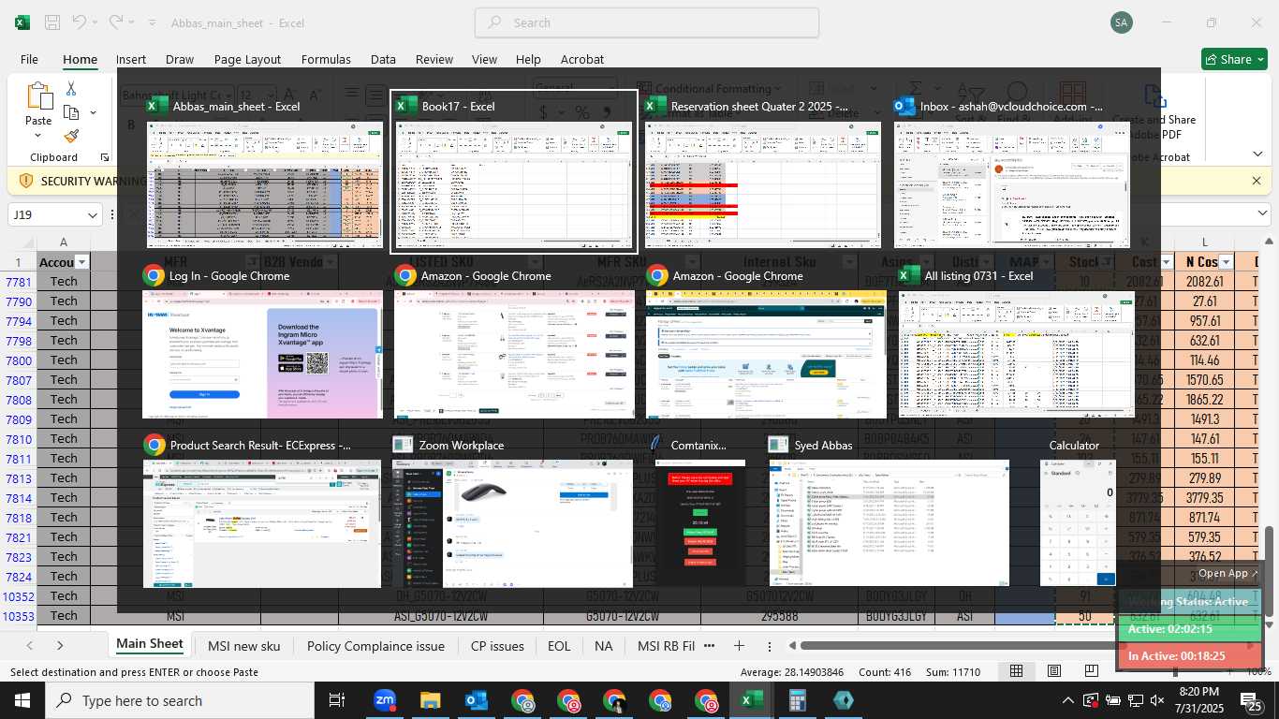Switch to the Page Layout ribbon tab
The height and width of the screenshot is (719, 1279).
click(247, 59)
